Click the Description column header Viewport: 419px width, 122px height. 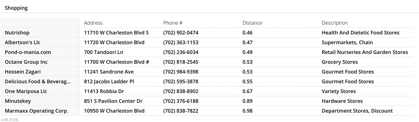pyautogui.click(x=334, y=23)
